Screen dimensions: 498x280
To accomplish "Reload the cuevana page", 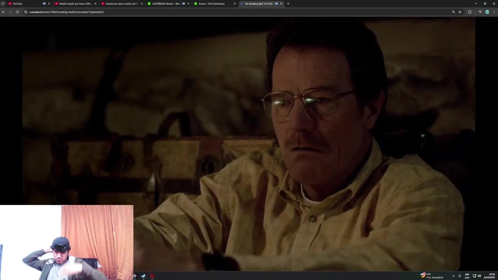I will (x=17, y=12).
